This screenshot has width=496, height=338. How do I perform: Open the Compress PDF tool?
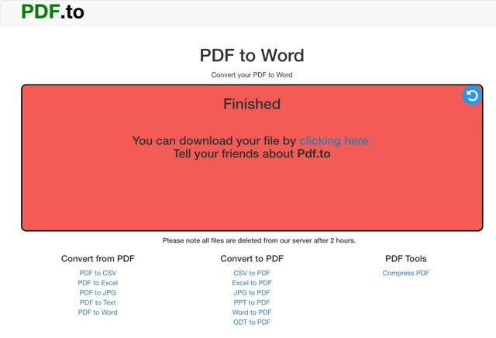[x=406, y=273]
